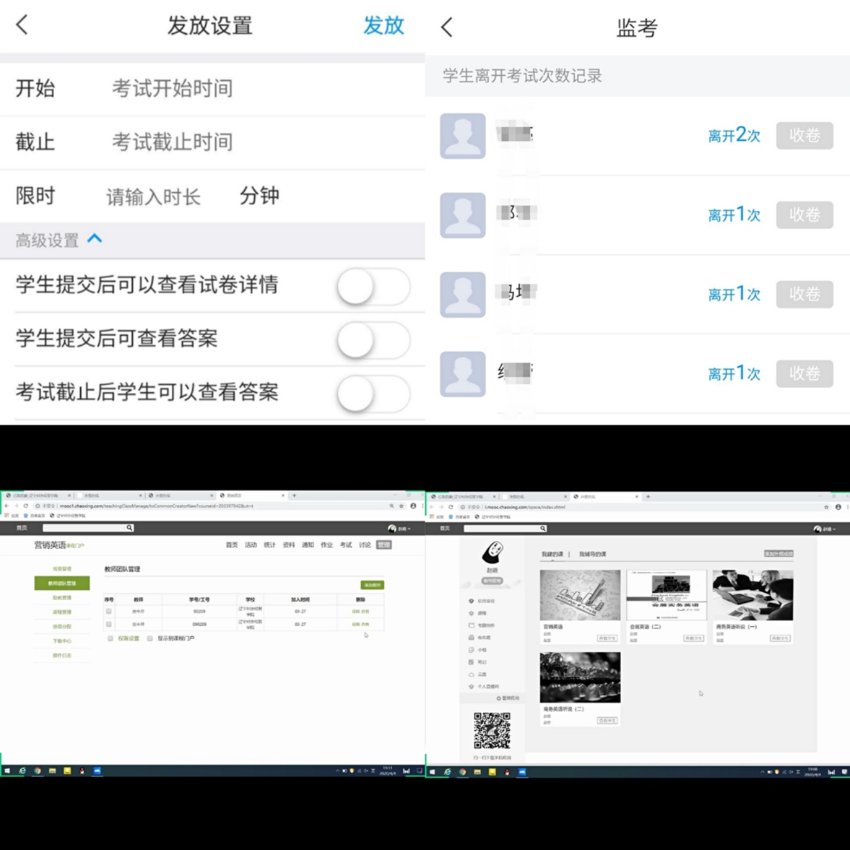The width and height of the screenshot is (850, 850).
Task: Enable 学生提交后可以查看试卷详情 toggle
Action: tap(372, 286)
